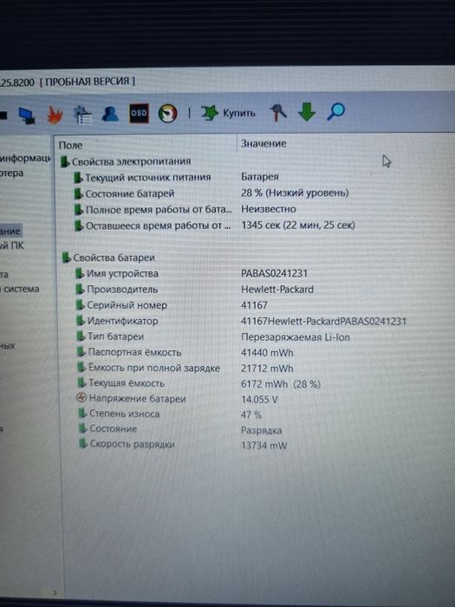Image resolution: width=455 pixels, height=607 pixels.
Task: Click the user profile person icon
Action: (110, 114)
